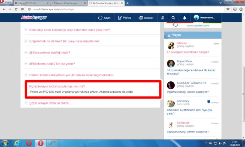Image resolution: width=245 pixels, height=147 pixels.
Task: Launch Internet Explorer from taskbar
Action: (x=17, y=143)
